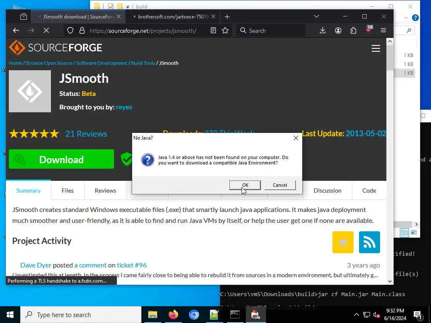Open the Firefox application hamburger menu
This screenshot has width=431, height=323.
(x=383, y=30)
